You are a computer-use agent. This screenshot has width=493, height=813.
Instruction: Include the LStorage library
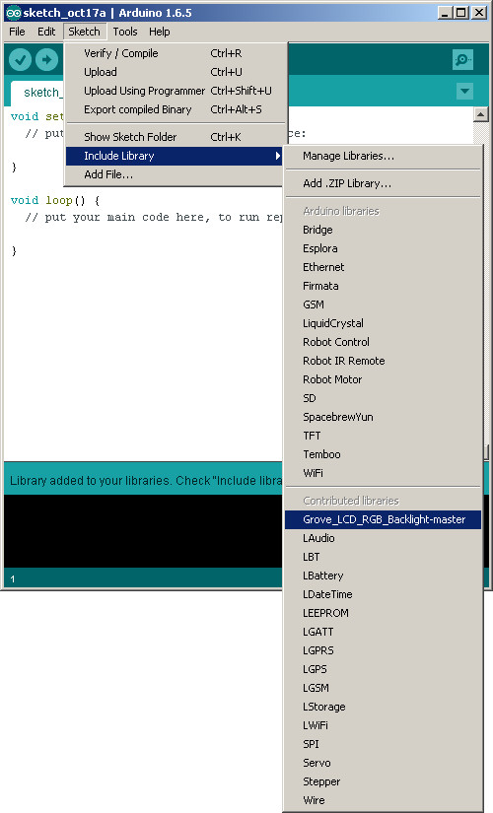coord(383,707)
